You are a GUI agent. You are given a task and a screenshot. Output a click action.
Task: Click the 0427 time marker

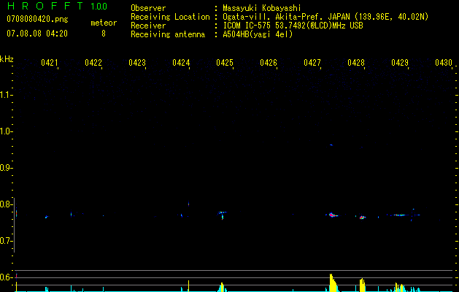point(312,63)
